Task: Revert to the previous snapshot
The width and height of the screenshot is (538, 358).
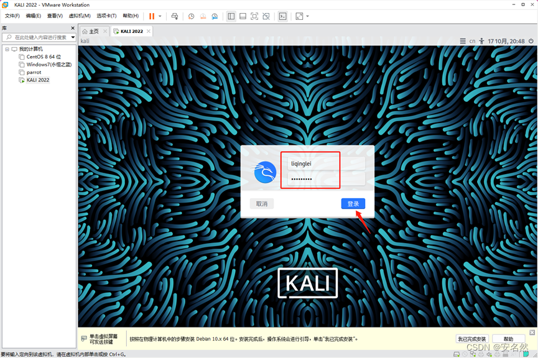Action: [x=203, y=16]
